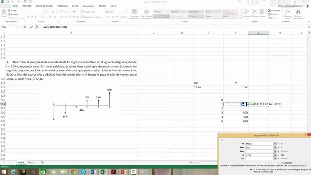Collapse dialog via Tasa range selector
311x175 pixels.
pos(275,144)
